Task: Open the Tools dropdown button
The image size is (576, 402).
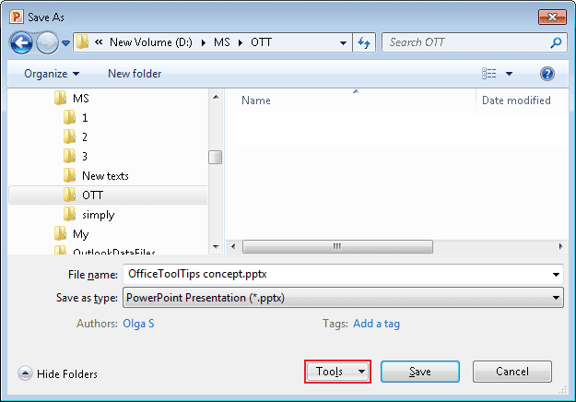Action: point(337,372)
